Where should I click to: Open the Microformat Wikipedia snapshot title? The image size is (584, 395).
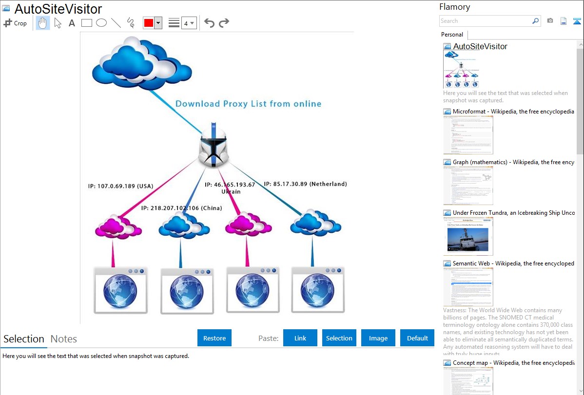(513, 112)
